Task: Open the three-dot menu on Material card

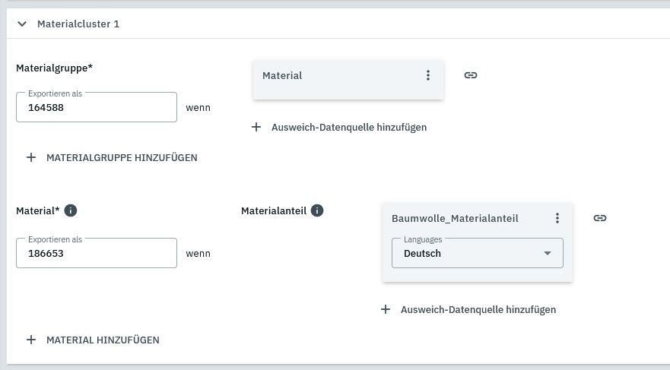Action: (x=427, y=75)
